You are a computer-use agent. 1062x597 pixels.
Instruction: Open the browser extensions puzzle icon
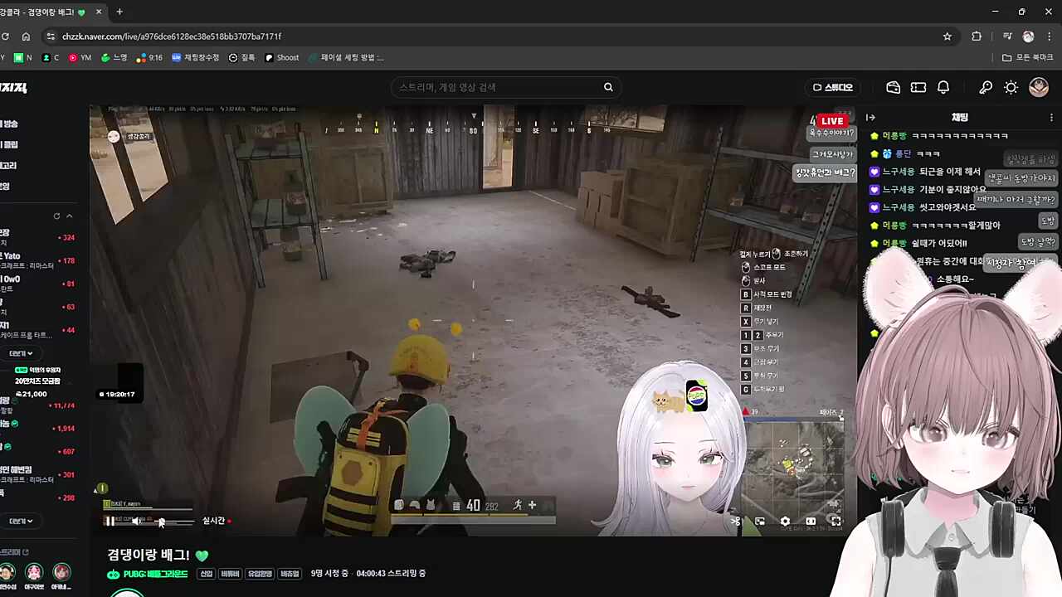977,36
